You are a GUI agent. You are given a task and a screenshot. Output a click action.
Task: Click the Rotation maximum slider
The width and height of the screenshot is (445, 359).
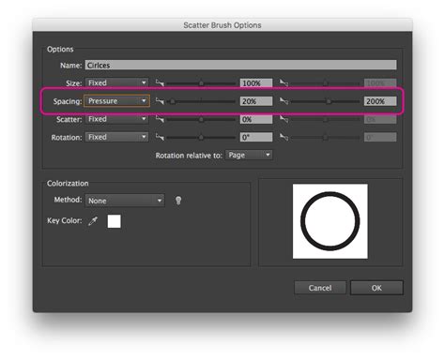point(325,137)
